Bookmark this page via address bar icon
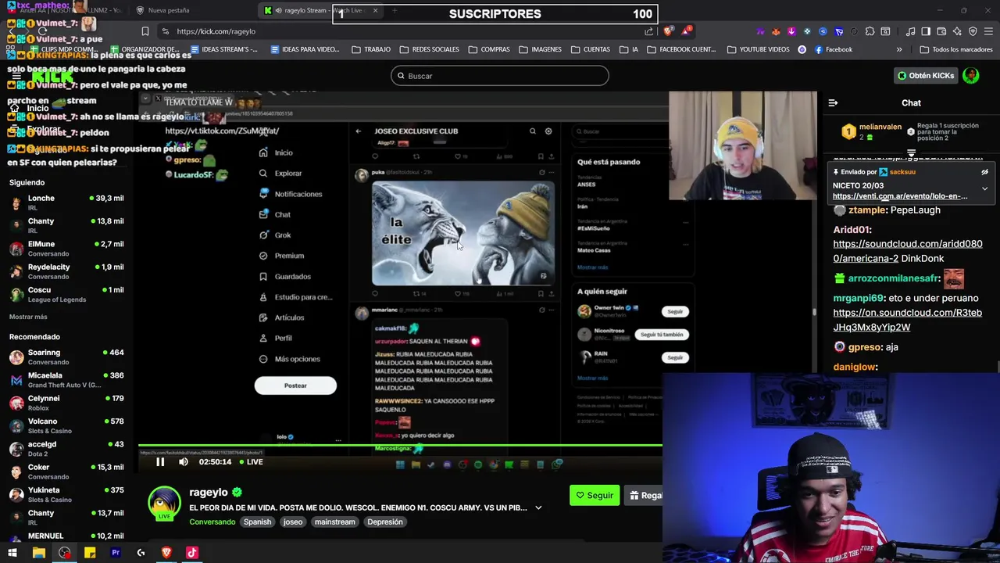Image resolution: width=1000 pixels, height=563 pixels. coord(145,31)
